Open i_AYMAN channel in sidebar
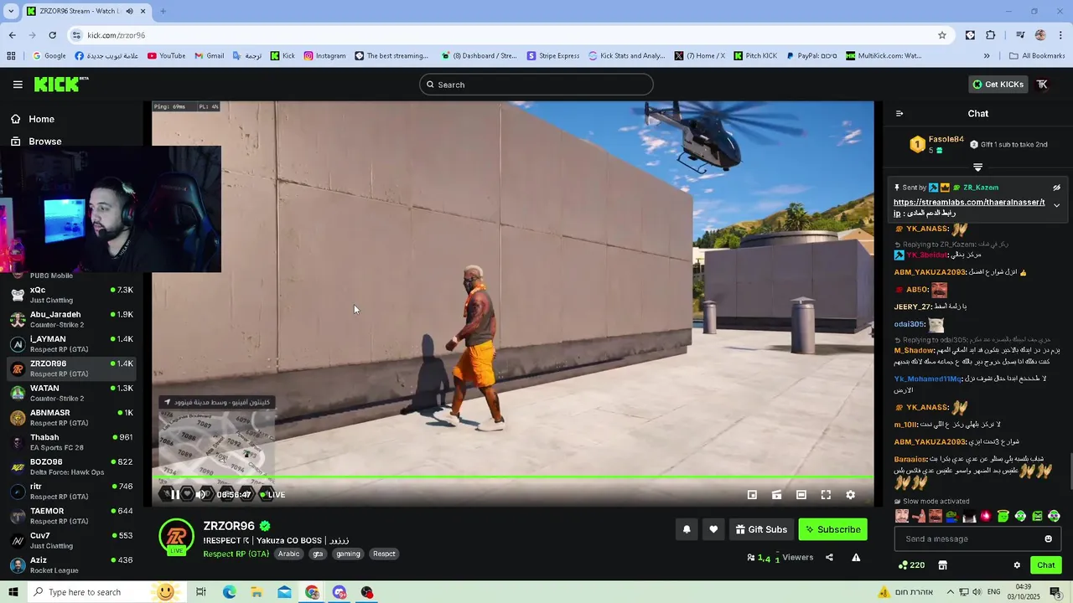The image size is (1073, 603). click(72, 344)
